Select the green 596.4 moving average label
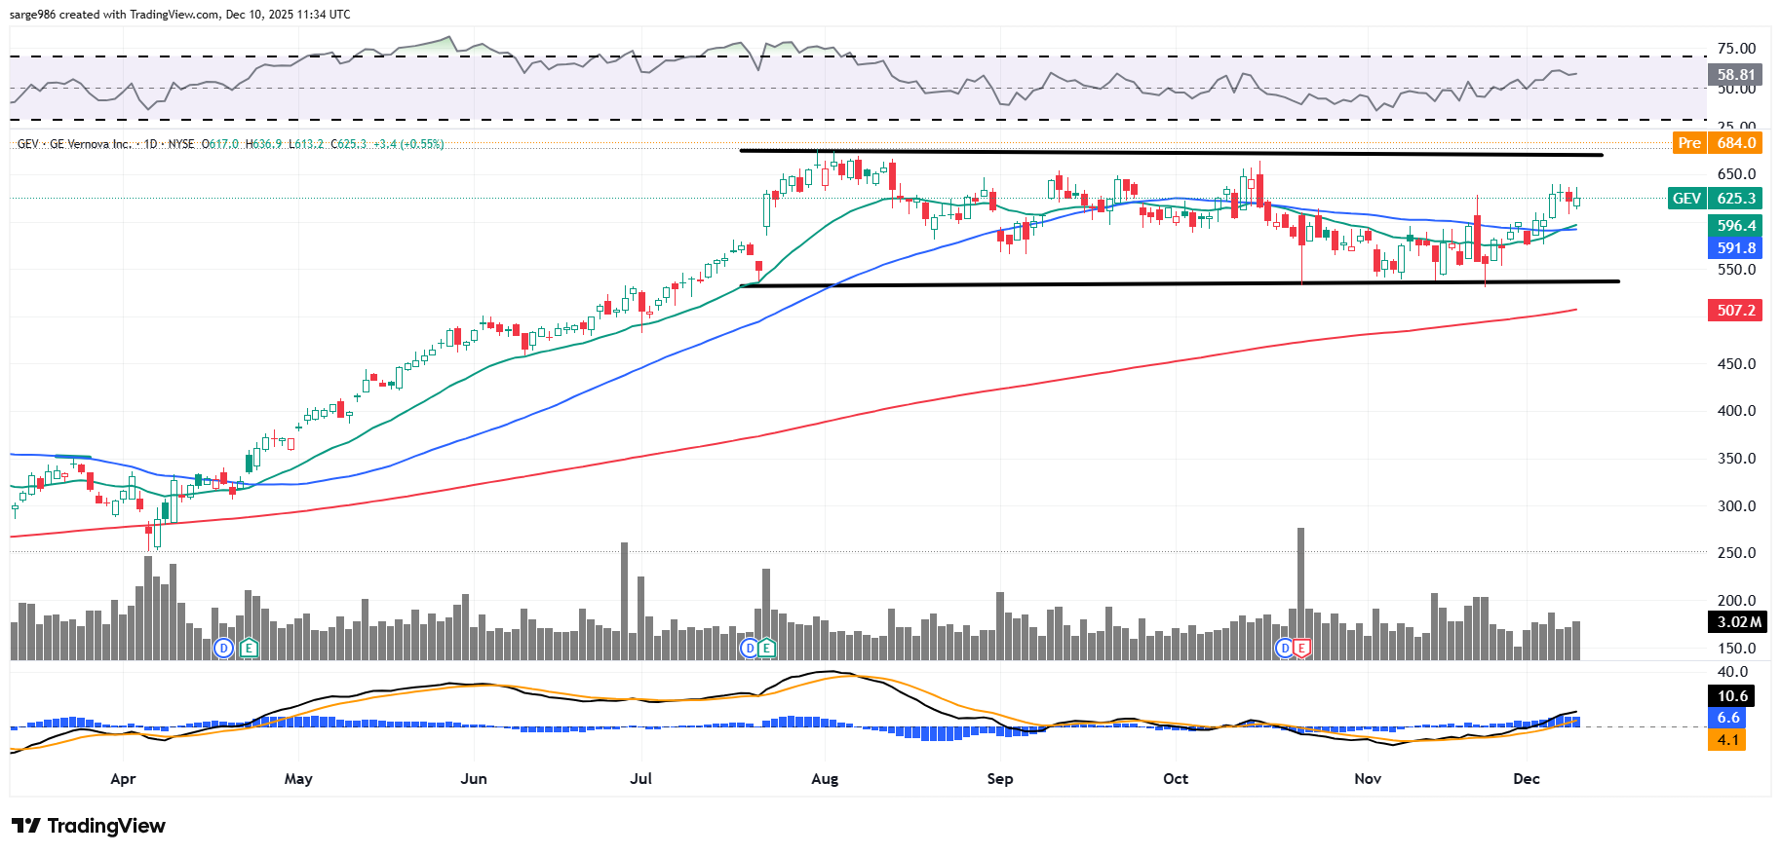The width and height of the screenshot is (1781, 855). pyautogui.click(x=1735, y=225)
